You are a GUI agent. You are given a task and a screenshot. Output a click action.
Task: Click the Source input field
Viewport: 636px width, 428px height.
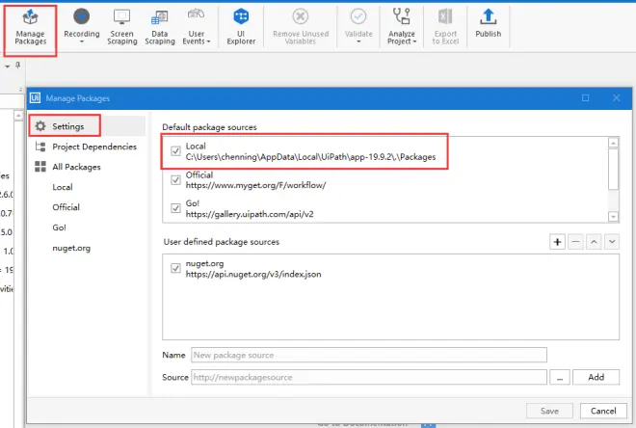pos(369,377)
